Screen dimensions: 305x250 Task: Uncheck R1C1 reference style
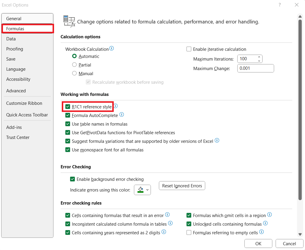(x=68, y=107)
